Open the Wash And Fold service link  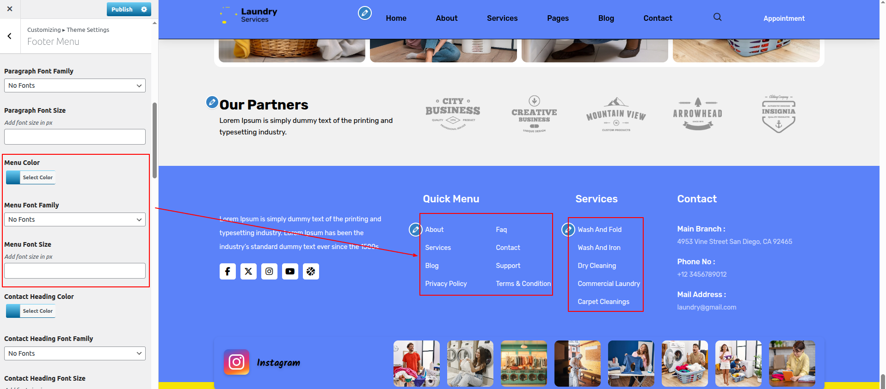click(x=599, y=230)
